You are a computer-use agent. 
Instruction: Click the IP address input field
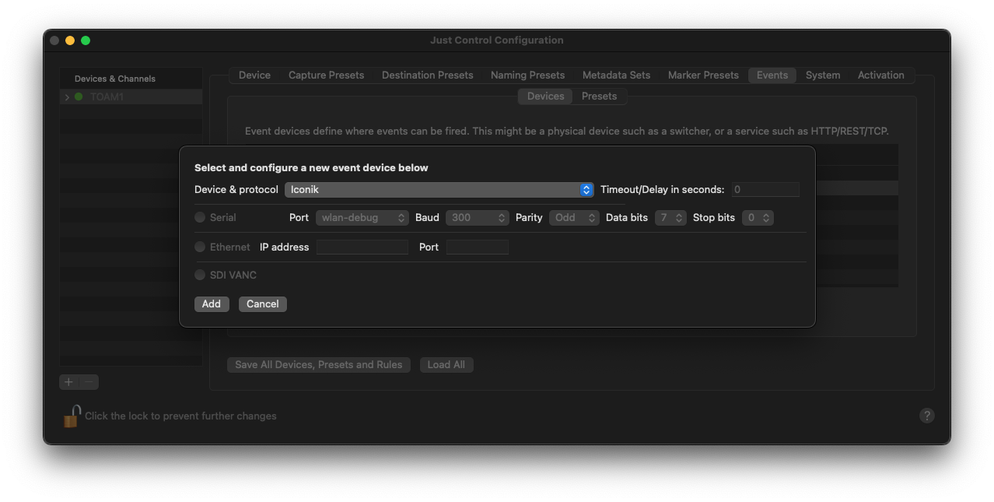tap(362, 247)
